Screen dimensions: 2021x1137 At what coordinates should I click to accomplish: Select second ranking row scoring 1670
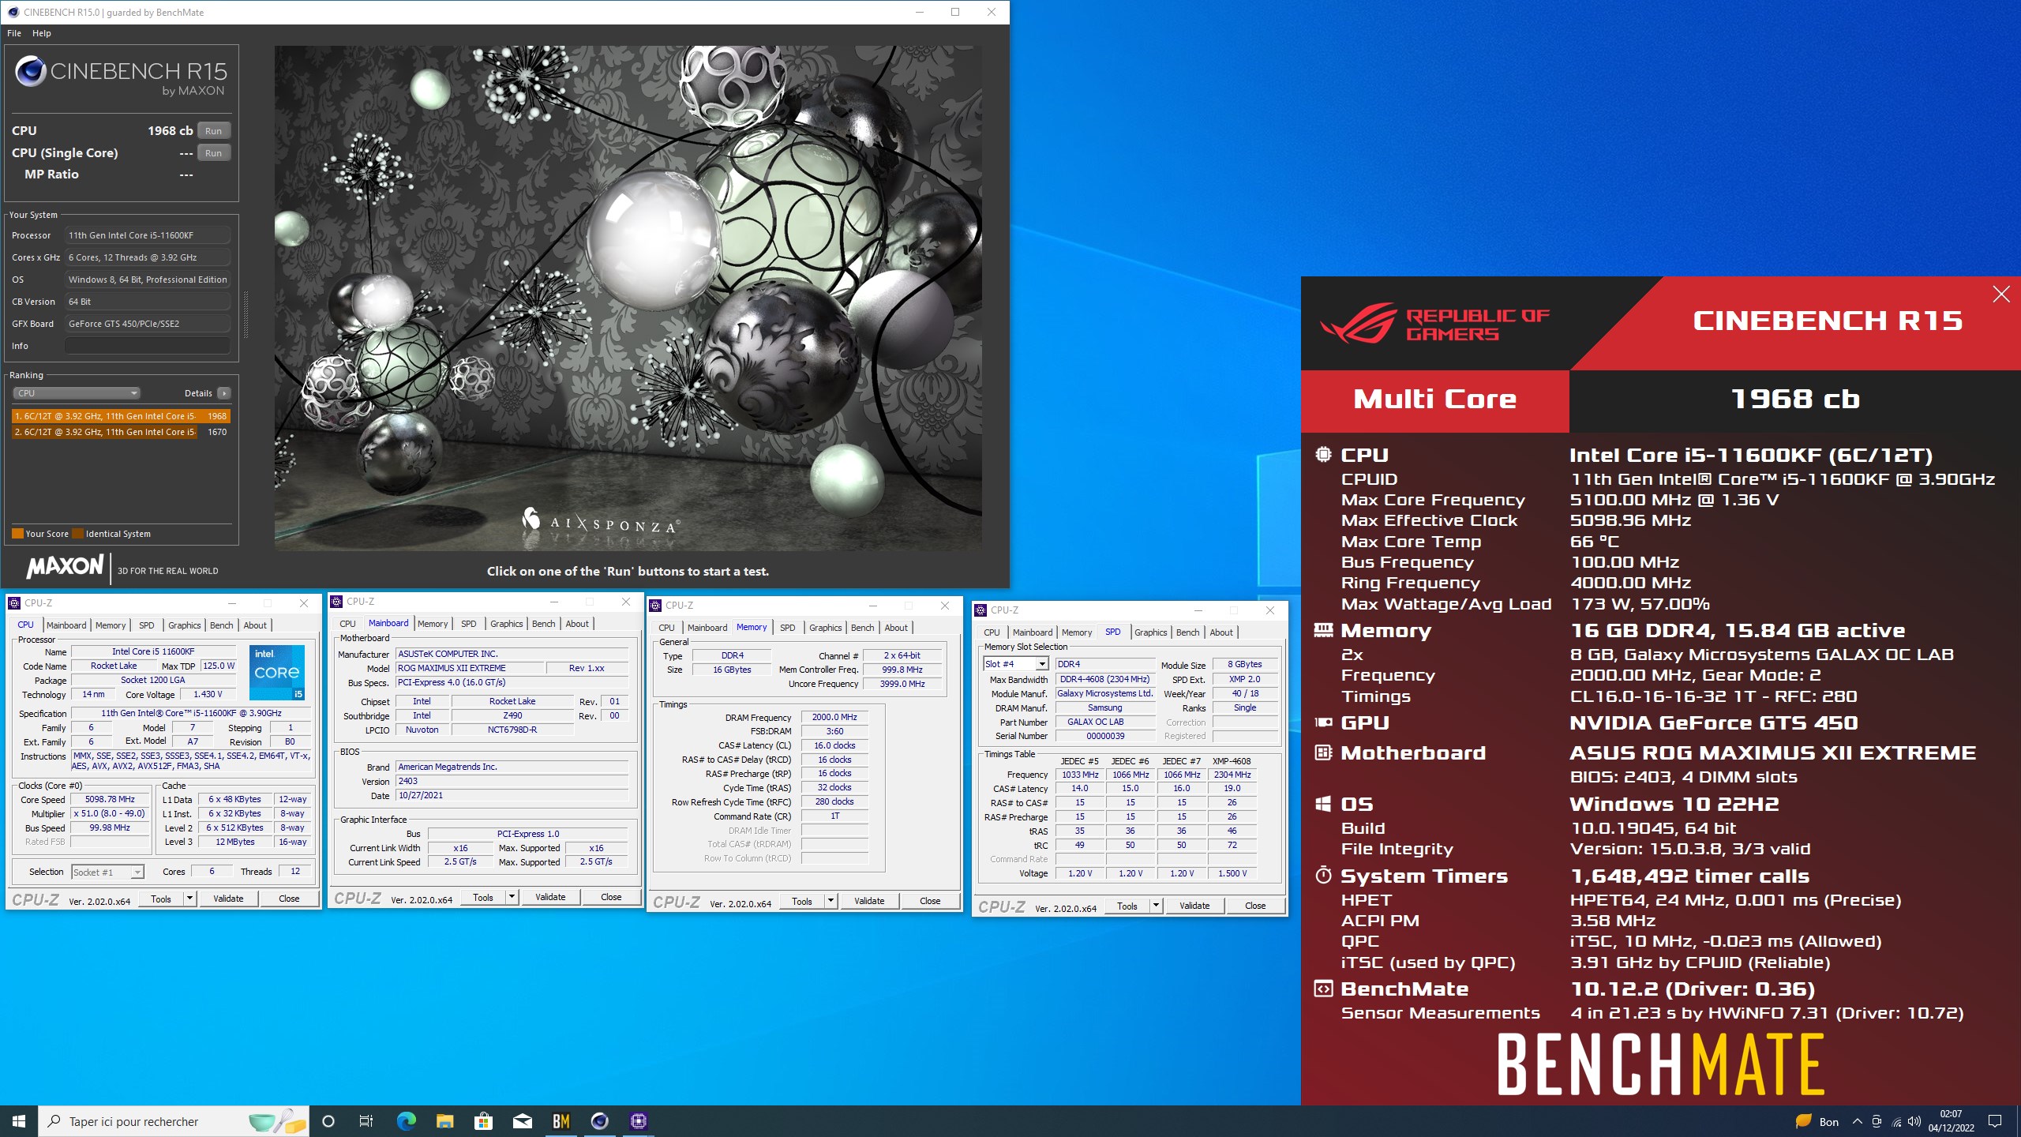121,432
